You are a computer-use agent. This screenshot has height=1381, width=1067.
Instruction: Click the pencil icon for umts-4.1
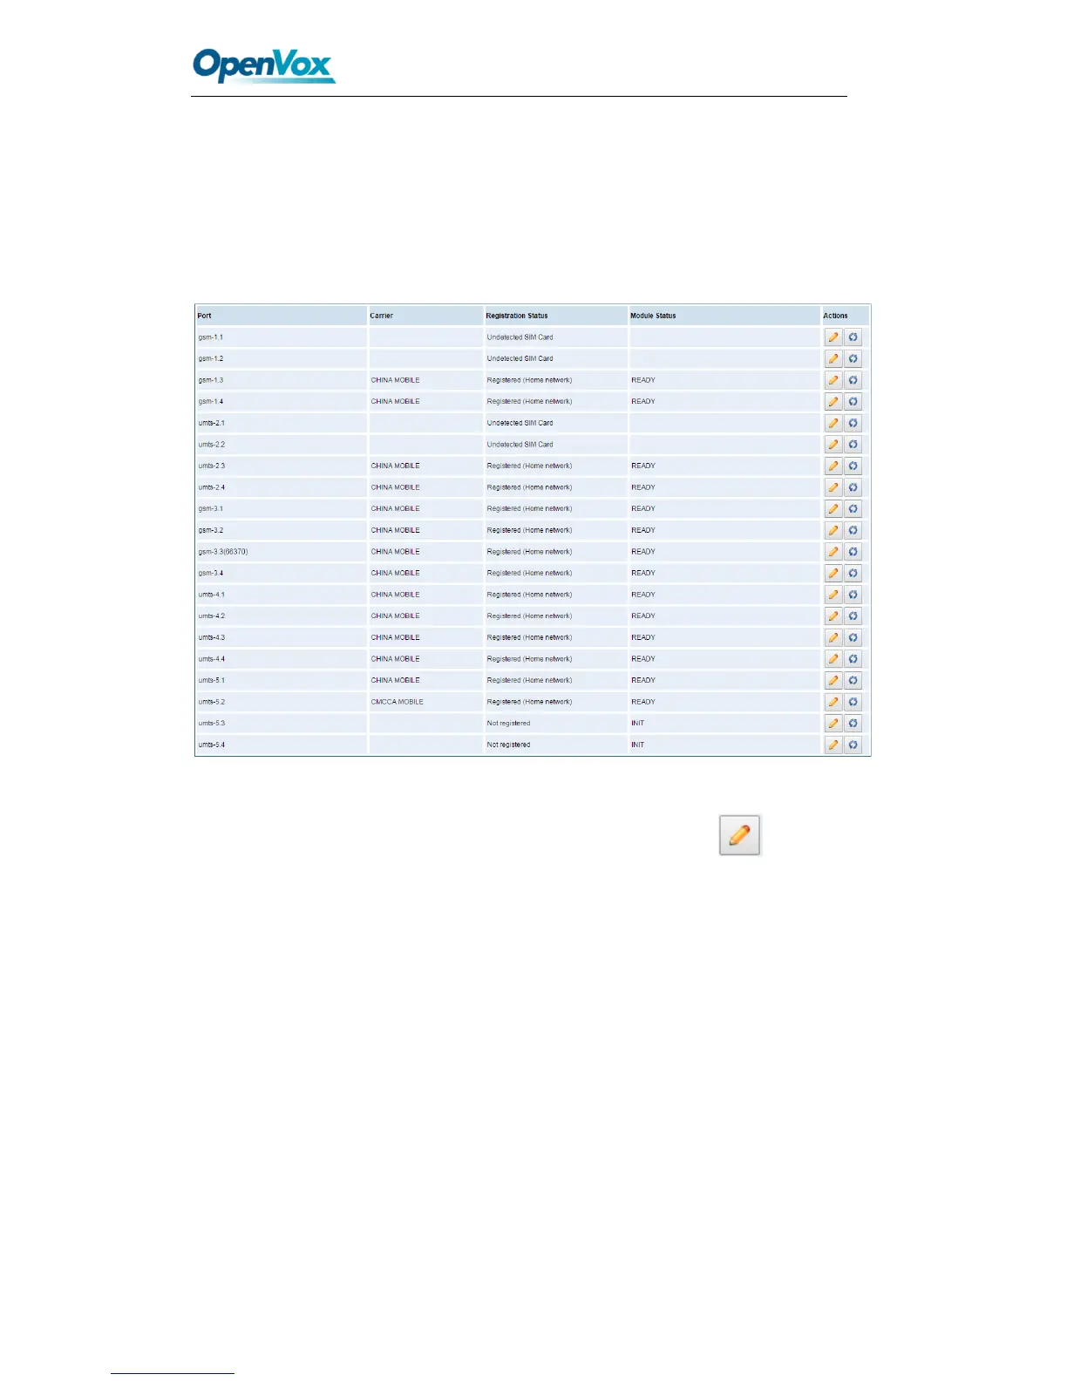point(833,595)
